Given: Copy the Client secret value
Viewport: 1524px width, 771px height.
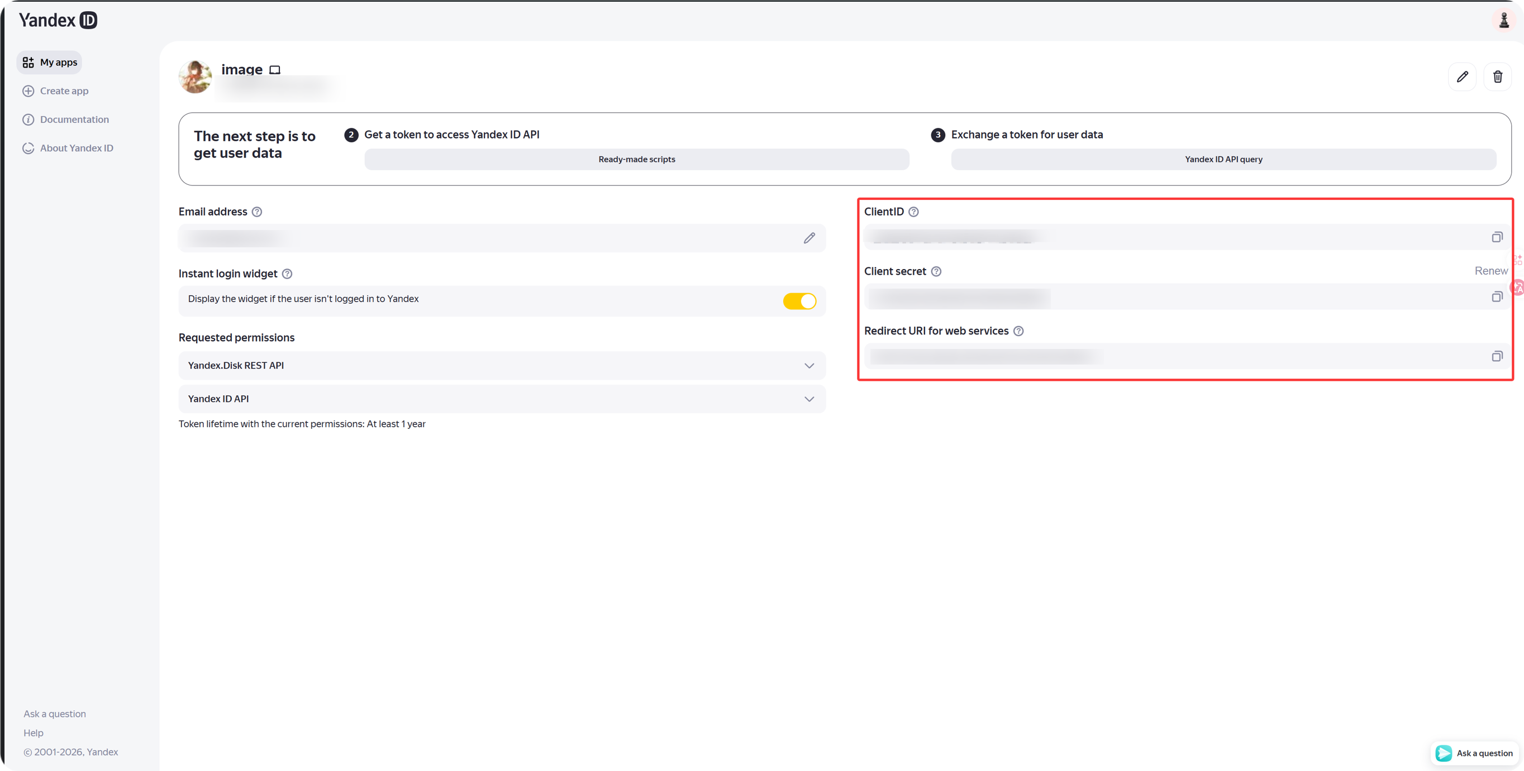Looking at the screenshot, I should (1497, 297).
